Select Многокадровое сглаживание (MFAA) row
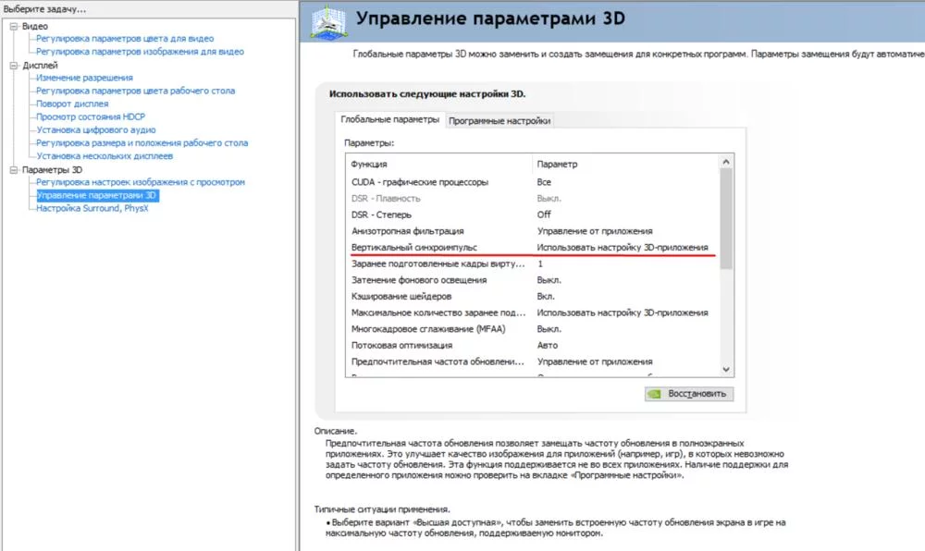The width and height of the screenshot is (925, 551). tap(533, 329)
